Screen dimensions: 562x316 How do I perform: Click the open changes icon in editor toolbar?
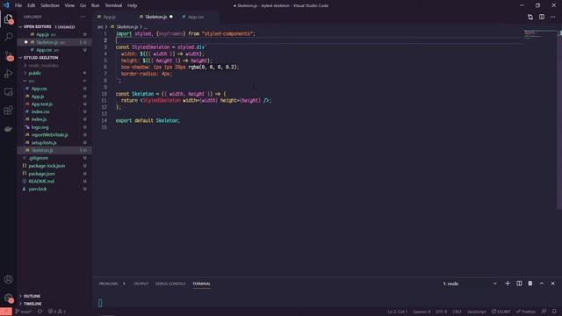point(530,17)
